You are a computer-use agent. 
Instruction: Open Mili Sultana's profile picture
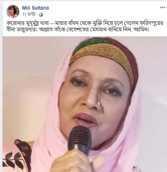point(13,11)
